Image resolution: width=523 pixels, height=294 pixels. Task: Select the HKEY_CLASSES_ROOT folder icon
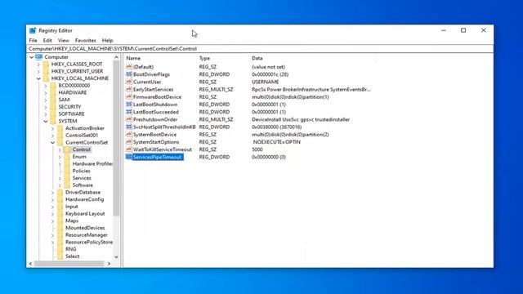click(x=46, y=64)
